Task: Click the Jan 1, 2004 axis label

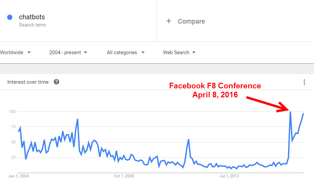Action: click(18, 176)
